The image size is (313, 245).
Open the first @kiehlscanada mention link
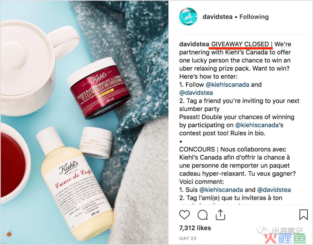tap(228, 85)
